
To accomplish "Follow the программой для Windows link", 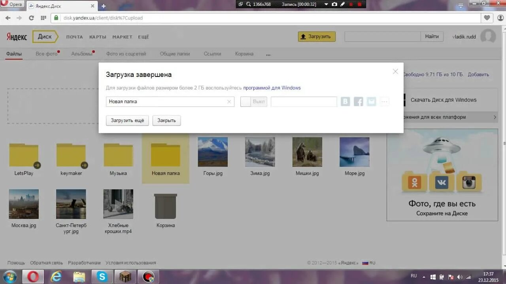I will click(272, 88).
